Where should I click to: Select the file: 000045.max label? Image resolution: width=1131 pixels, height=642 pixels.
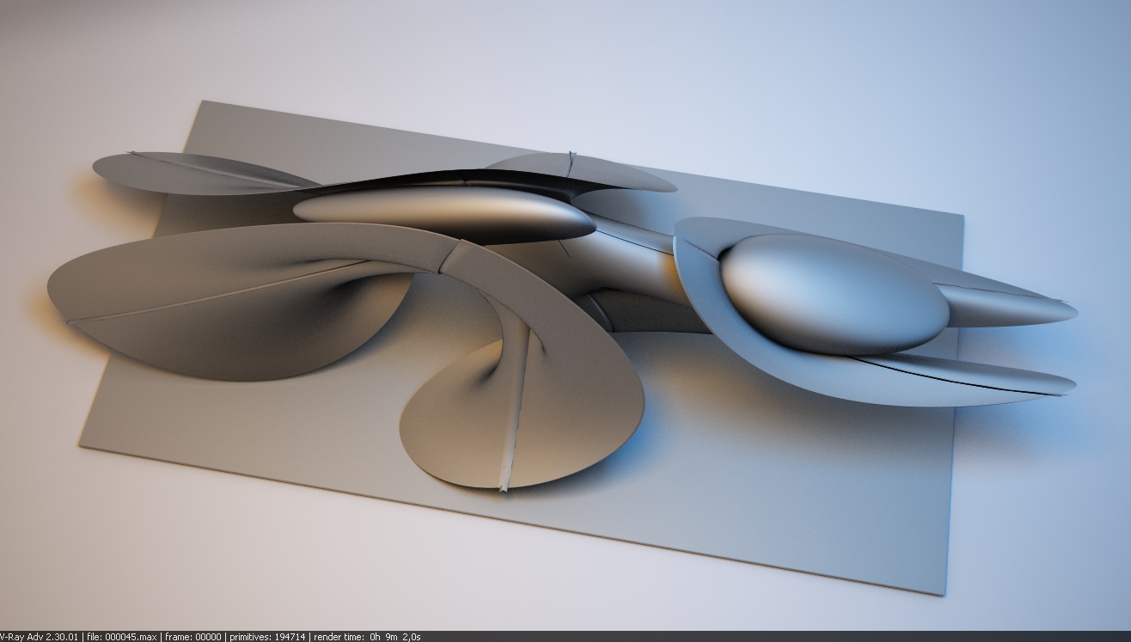[121, 637]
